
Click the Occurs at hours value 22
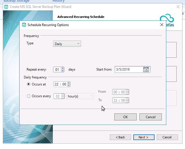pos(57,84)
